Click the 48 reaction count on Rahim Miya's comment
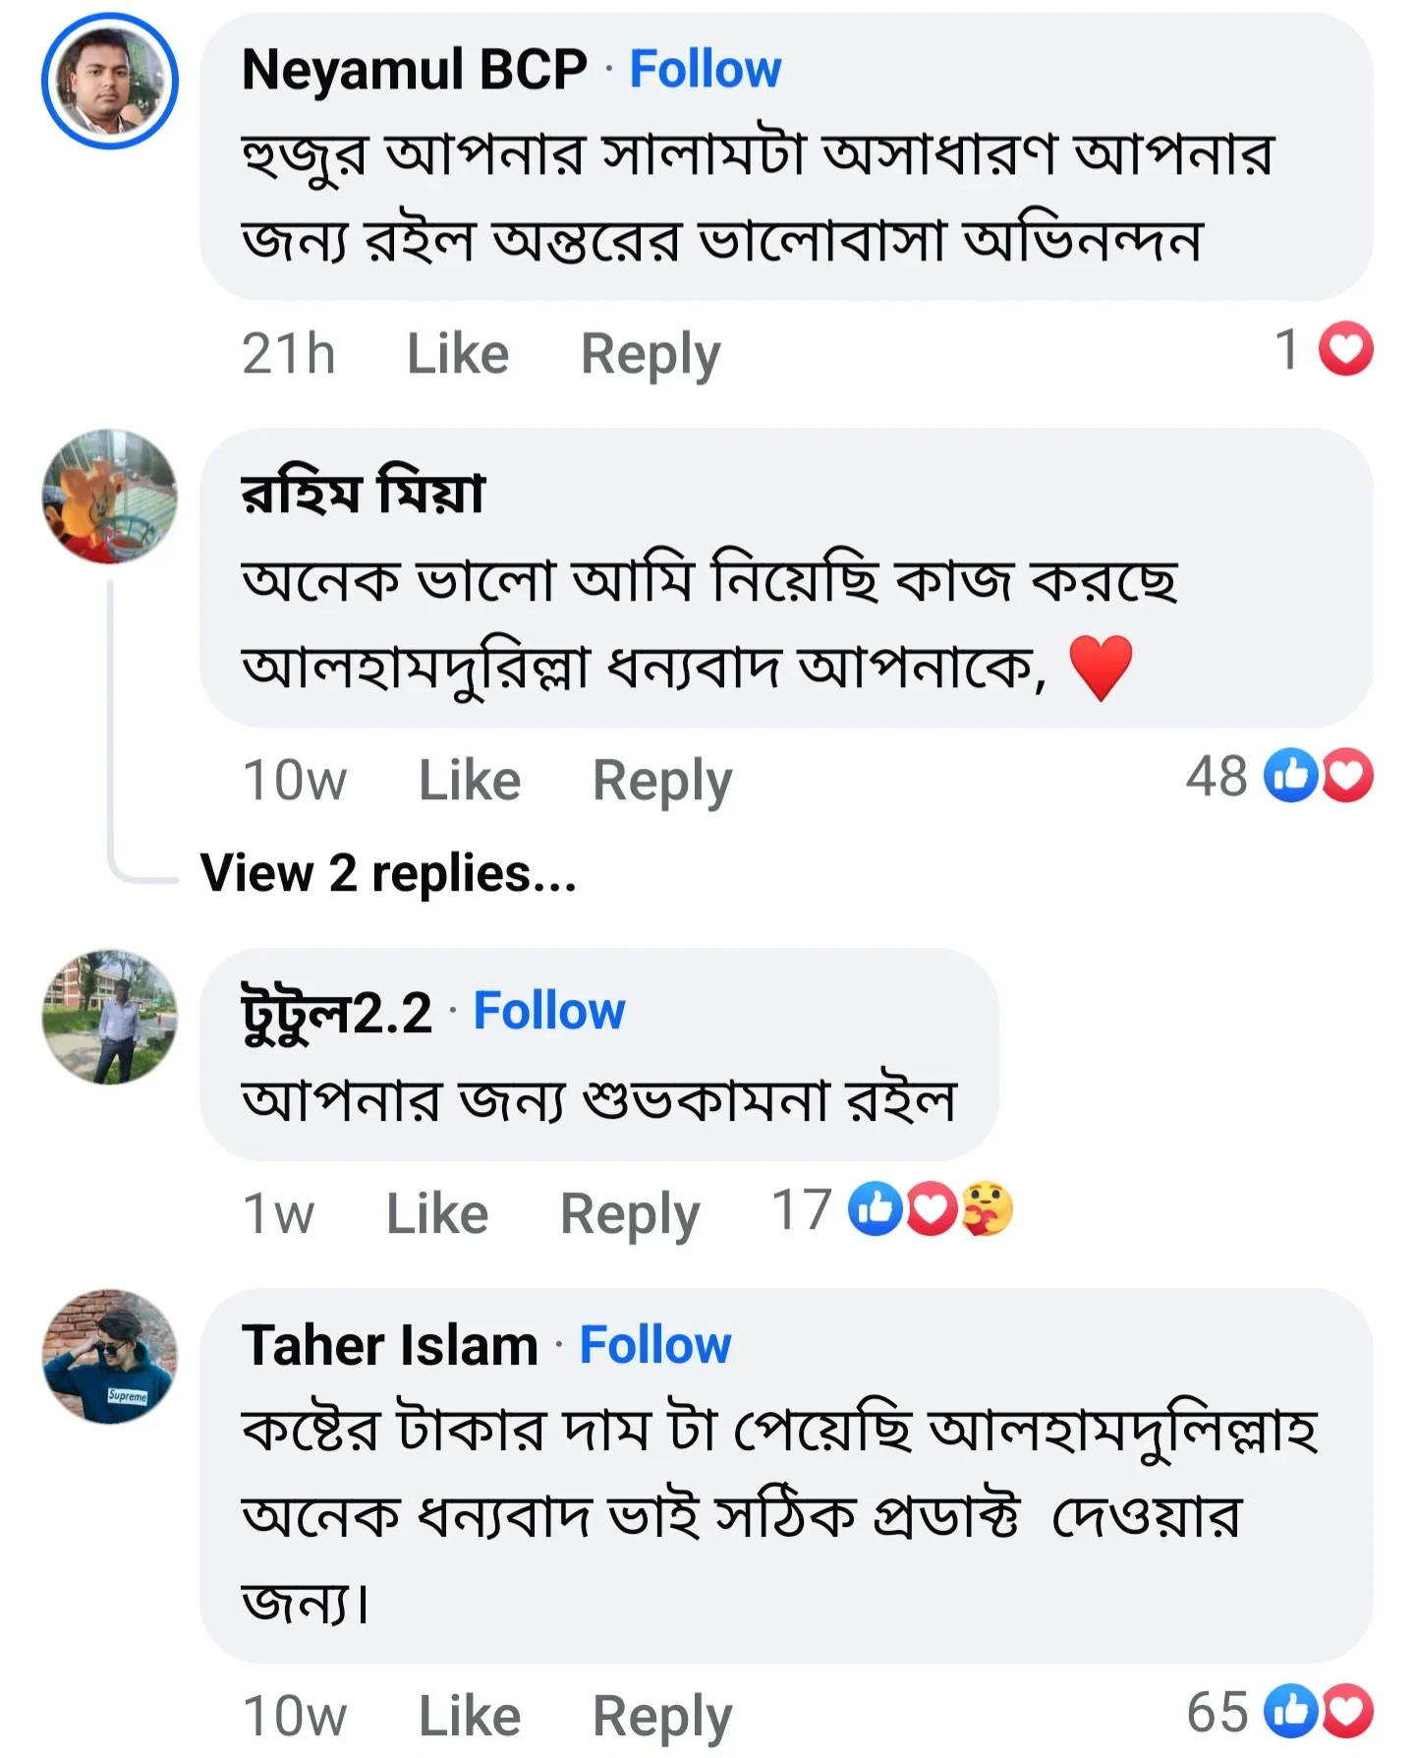This screenshot has width=1415, height=1758. [1217, 777]
